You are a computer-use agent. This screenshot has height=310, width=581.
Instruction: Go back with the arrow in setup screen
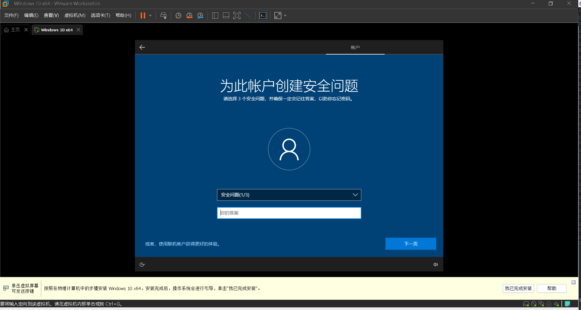point(142,47)
